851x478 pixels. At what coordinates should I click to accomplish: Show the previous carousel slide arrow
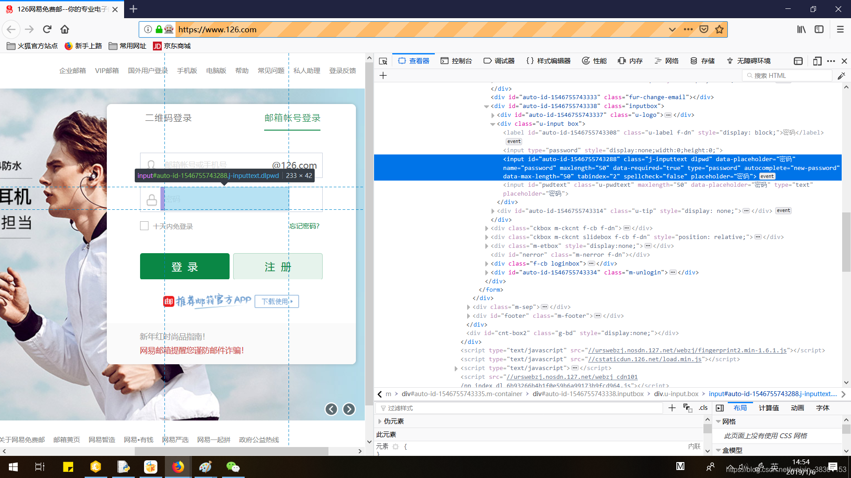point(331,409)
